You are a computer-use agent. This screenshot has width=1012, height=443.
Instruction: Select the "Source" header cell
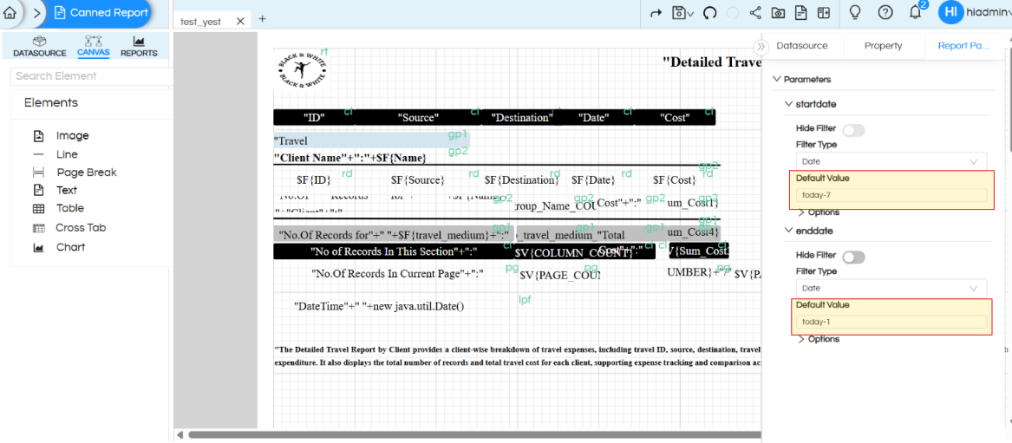click(418, 117)
